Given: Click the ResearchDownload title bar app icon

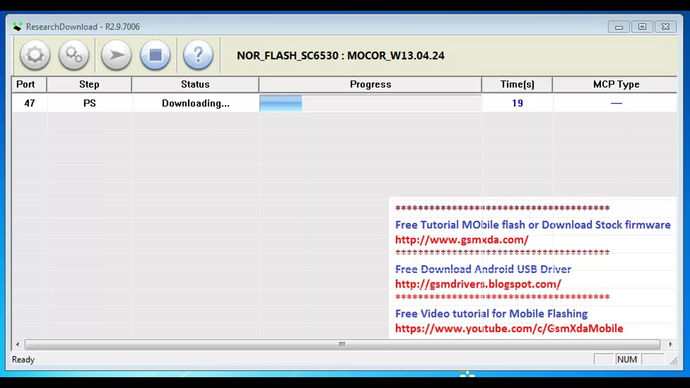Looking at the screenshot, I should [x=17, y=26].
